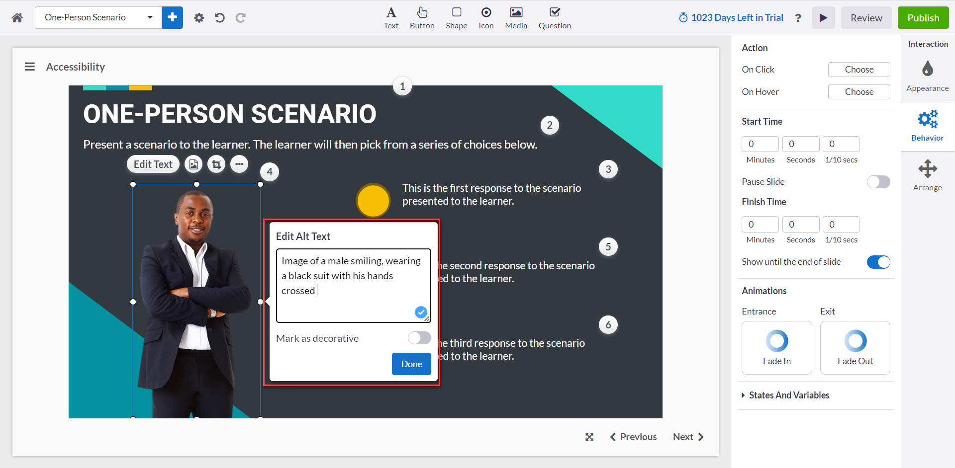Click the green Publish button
The image size is (955, 468).
[x=923, y=18]
